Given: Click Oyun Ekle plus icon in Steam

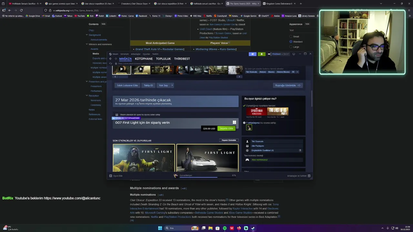Looking at the screenshot, I should pyautogui.click(x=111, y=176).
